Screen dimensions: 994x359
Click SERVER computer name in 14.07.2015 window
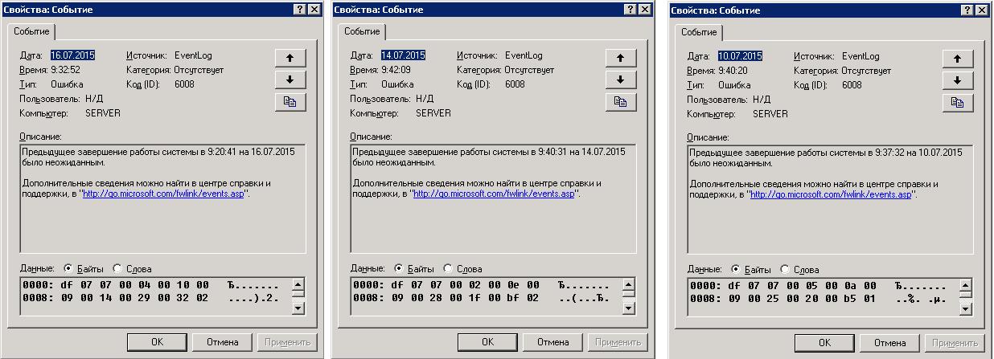point(433,113)
